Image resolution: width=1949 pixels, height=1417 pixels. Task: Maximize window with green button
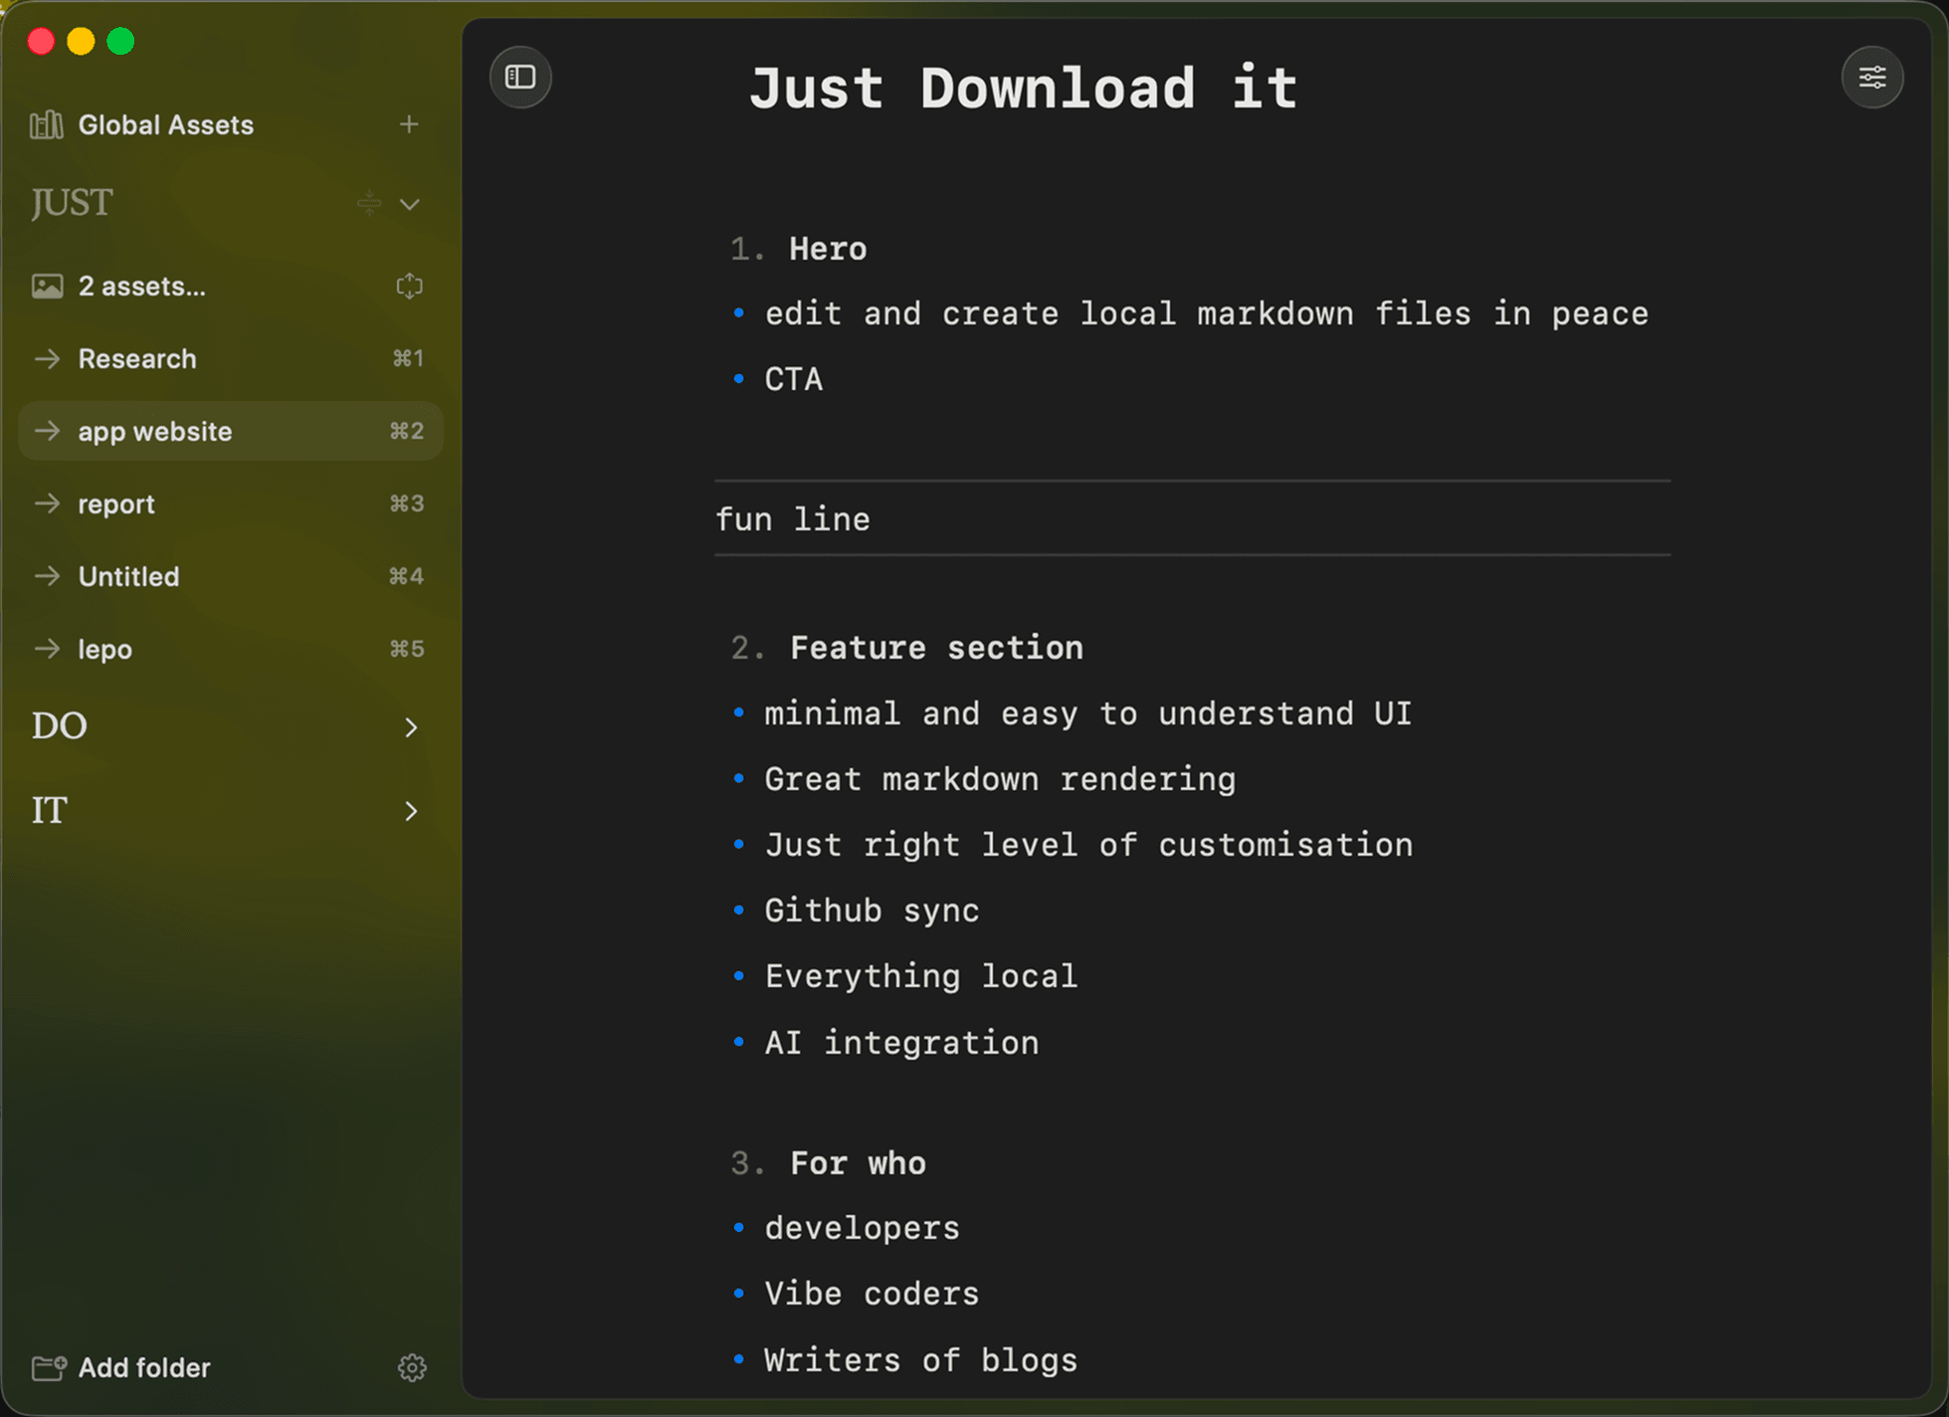click(x=120, y=41)
